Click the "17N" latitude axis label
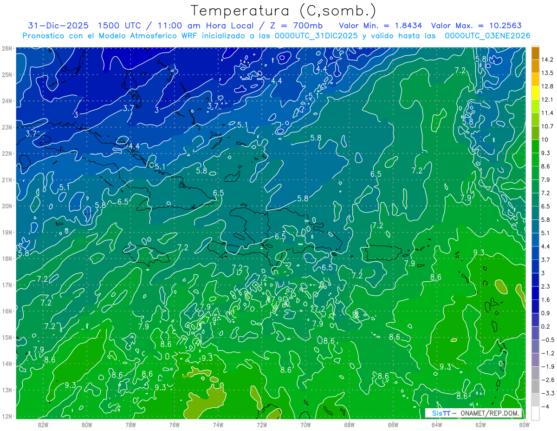 point(7,285)
